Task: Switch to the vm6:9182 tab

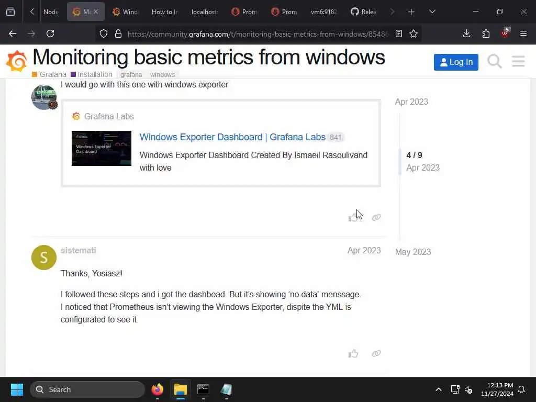Action: coord(323,12)
